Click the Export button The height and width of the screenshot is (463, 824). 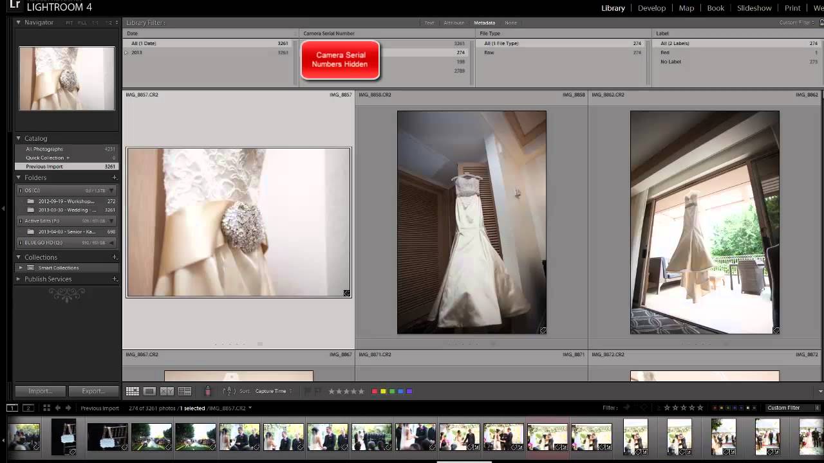click(x=93, y=391)
